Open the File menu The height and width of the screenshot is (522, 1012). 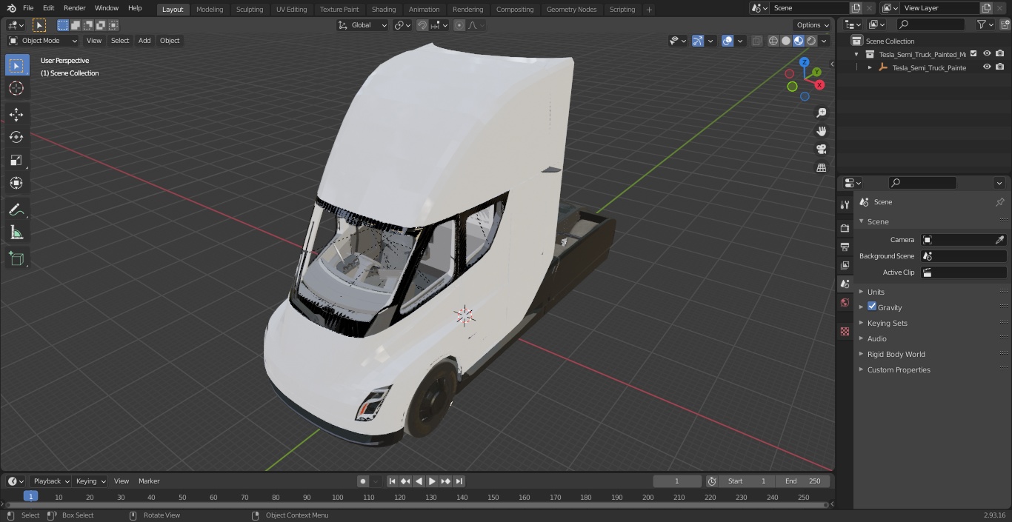(28, 8)
